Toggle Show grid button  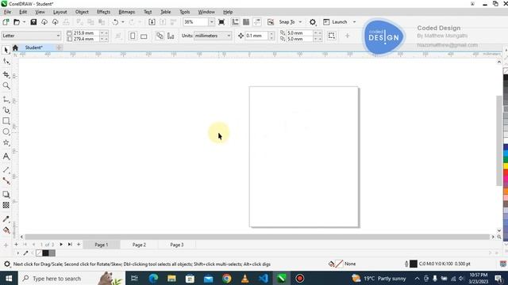pos(246,22)
